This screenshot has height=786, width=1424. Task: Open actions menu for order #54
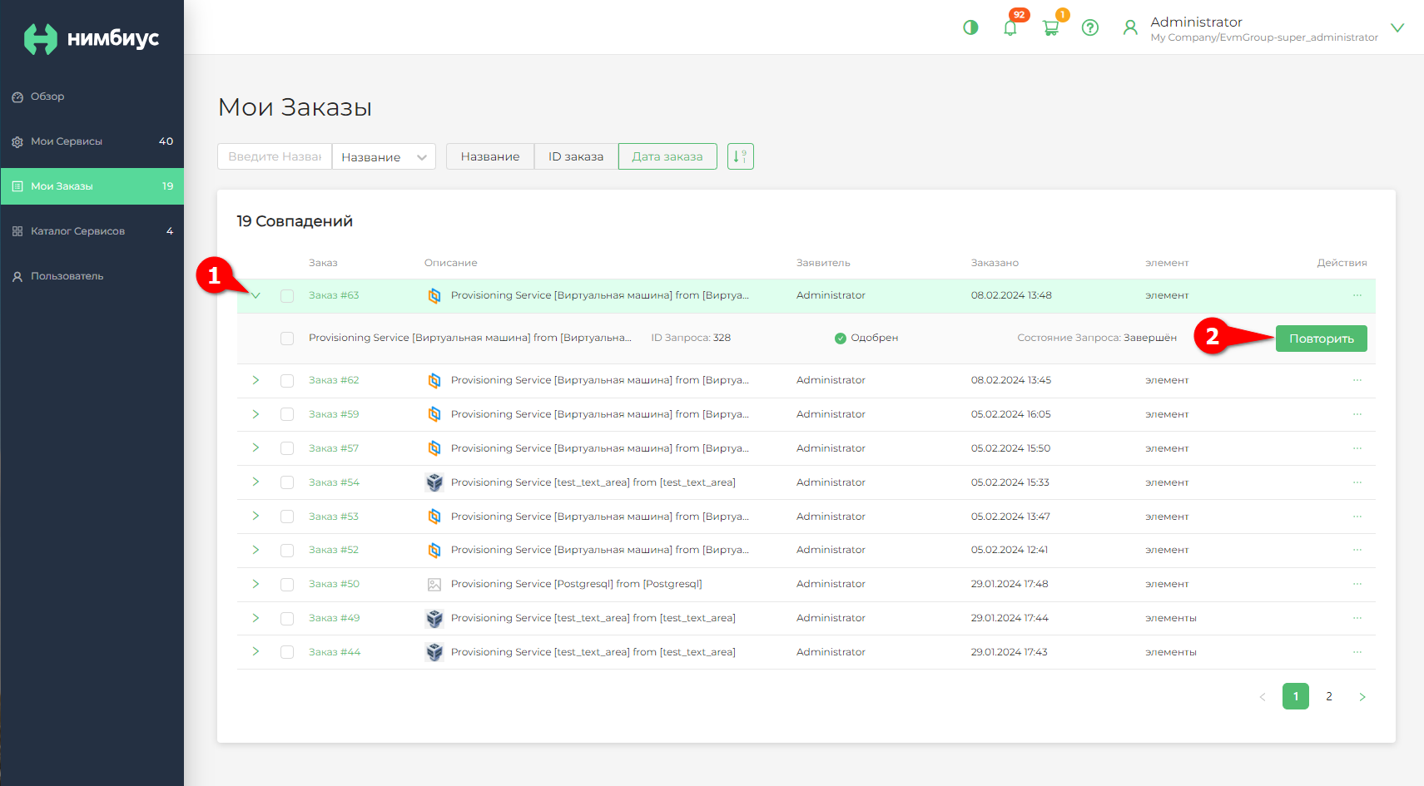click(1357, 482)
